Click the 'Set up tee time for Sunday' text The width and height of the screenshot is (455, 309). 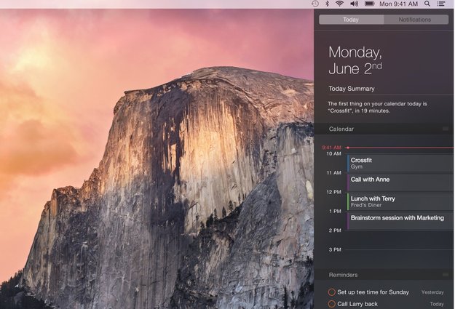point(373,292)
